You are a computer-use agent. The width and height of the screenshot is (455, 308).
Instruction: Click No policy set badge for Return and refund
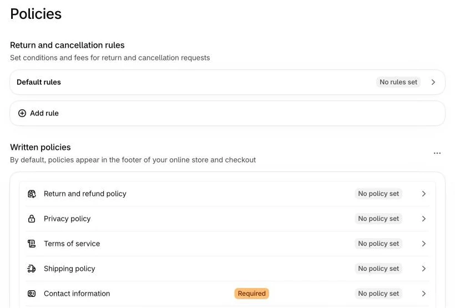(x=378, y=194)
